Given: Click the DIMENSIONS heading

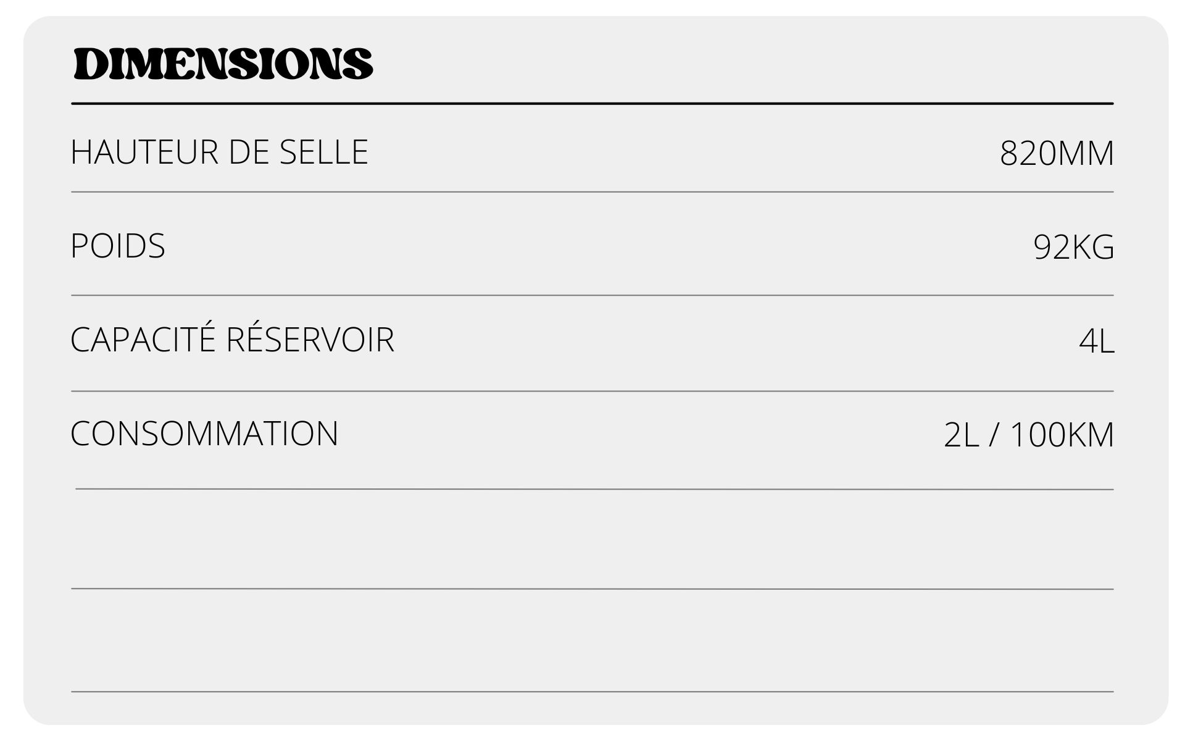Looking at the screenshot, I should [x=223, y=64].
